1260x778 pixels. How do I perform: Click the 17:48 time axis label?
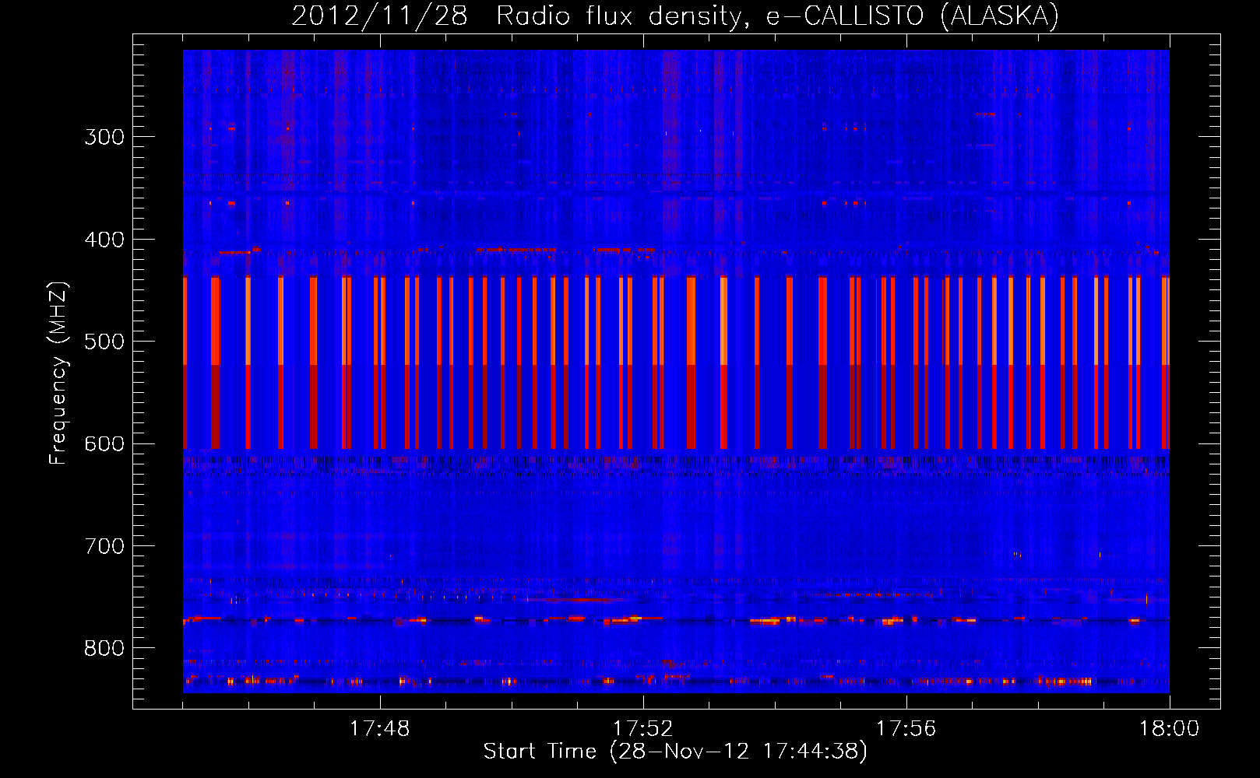coord(380,729)
